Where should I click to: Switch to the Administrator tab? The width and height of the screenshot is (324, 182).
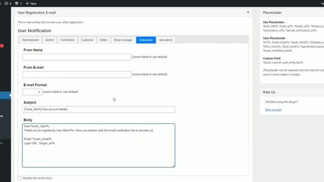coord(30,40)
